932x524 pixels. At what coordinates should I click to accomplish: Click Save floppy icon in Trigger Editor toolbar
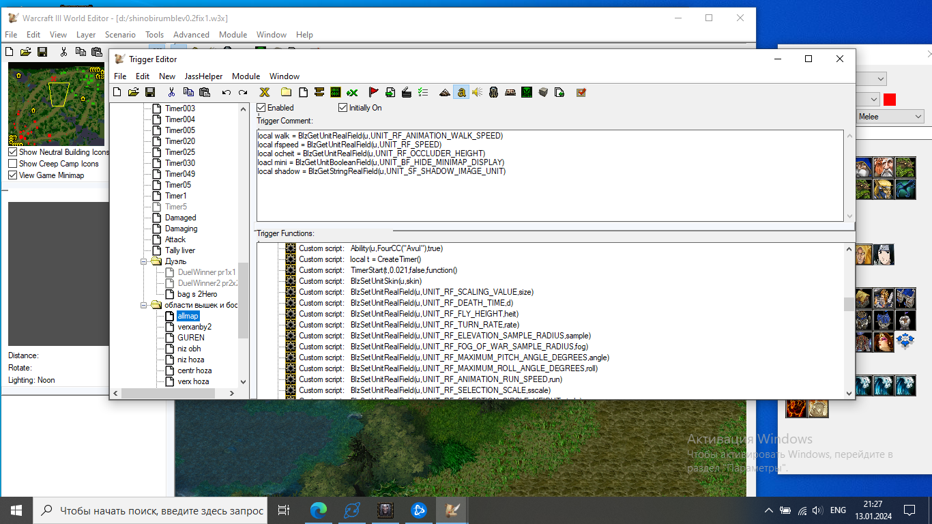click(150, 92)
